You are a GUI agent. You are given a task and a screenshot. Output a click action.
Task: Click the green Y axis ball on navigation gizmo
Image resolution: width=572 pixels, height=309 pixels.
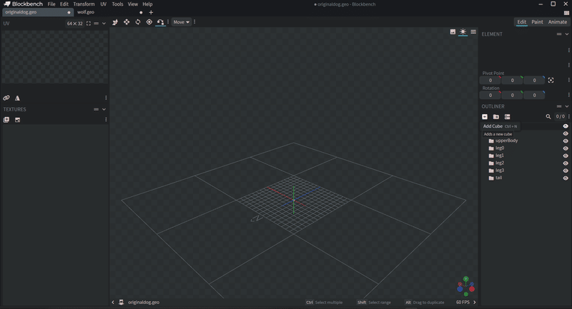click(x=466, y=279)
